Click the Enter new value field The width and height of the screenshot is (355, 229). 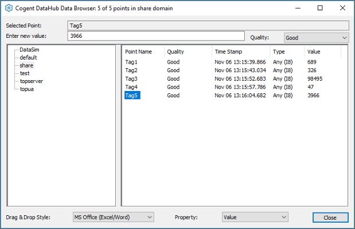tap(156, 36)
